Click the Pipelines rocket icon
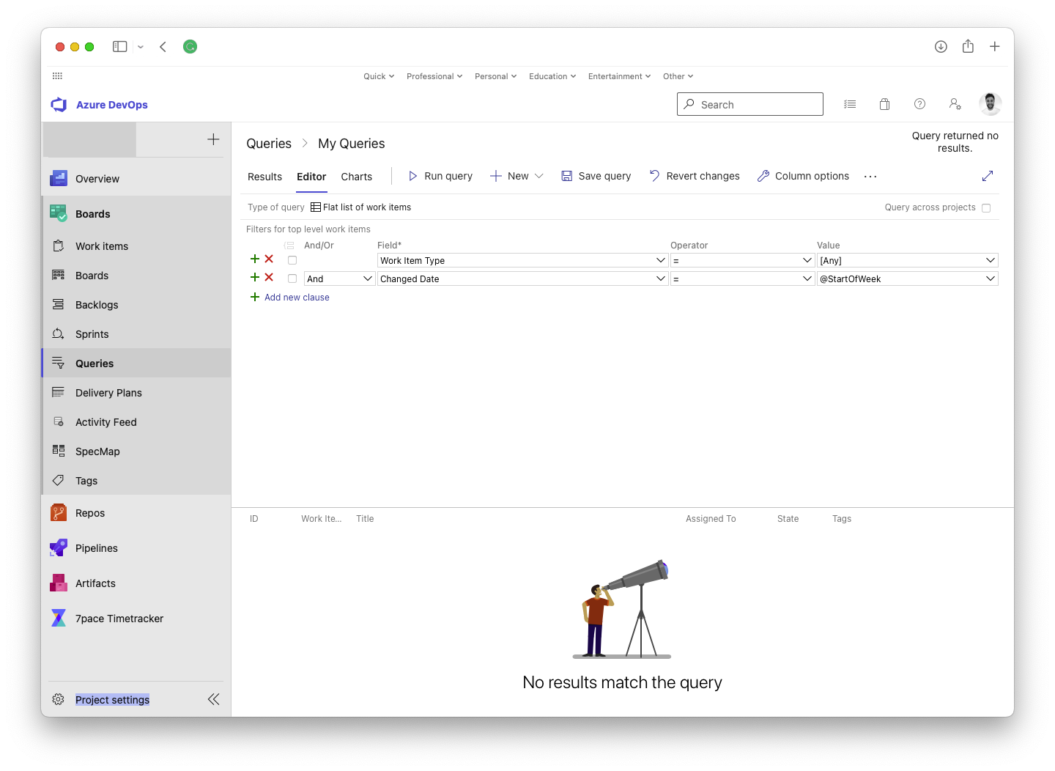This screenshot has width=1055, height=771. tap(59, 547)
